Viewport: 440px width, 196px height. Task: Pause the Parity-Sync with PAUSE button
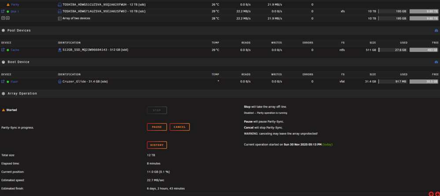tap(157, 127)
